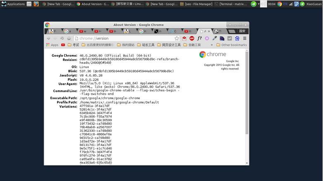Close the active About Version tab
This screenshot has width=323, height=181.
coord(209,31)
